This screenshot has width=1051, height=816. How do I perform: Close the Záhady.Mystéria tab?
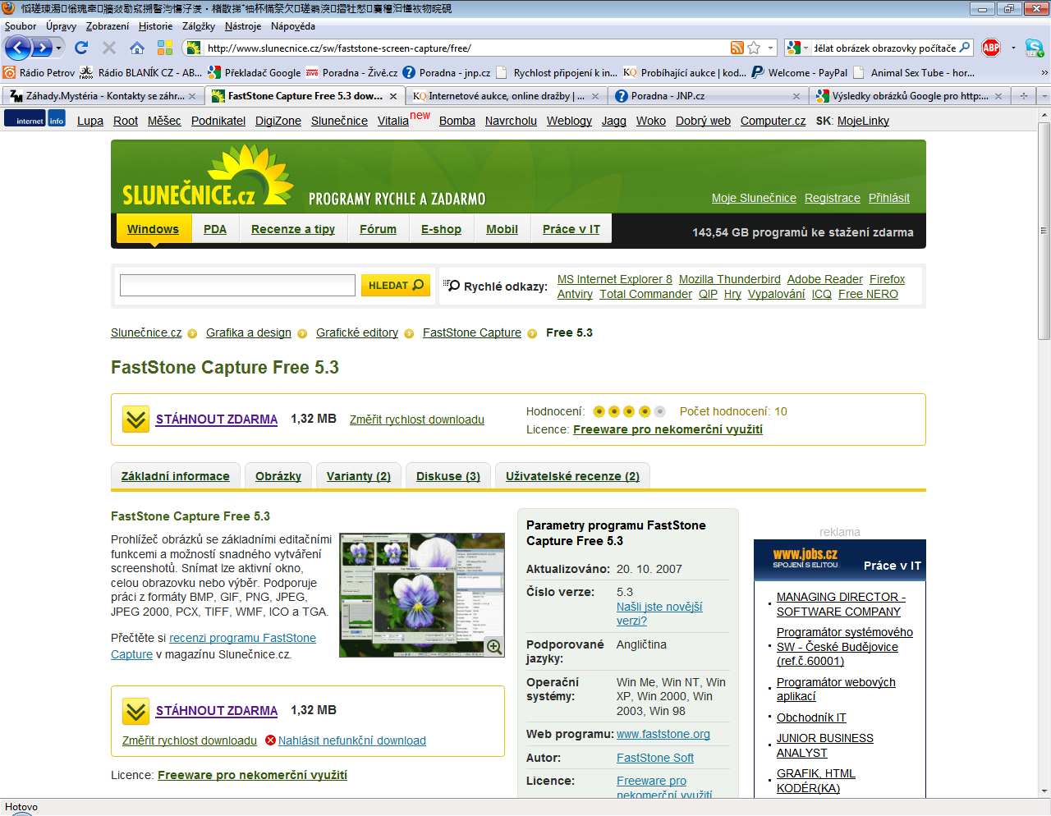(x=192, y=96)
